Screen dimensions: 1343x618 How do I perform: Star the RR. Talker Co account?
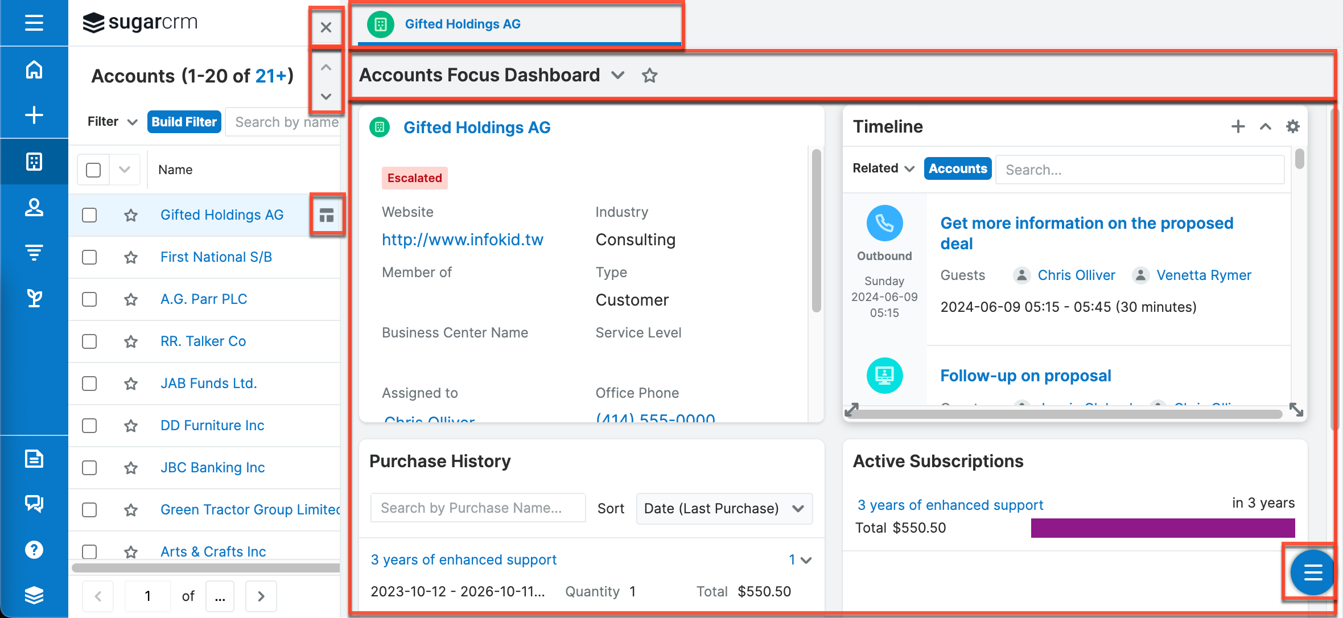130,341
